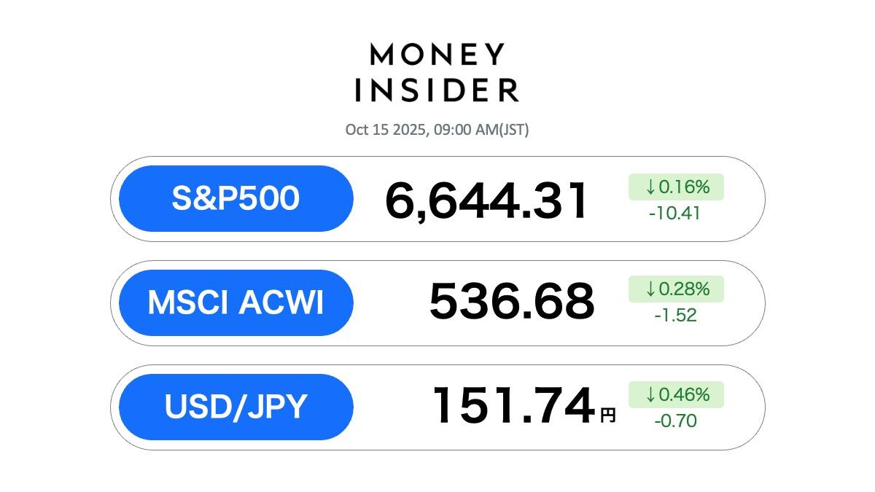The image size is (875, 492).
Task: Click the down arrow beside 0.16%
Action: click(650, 187)
